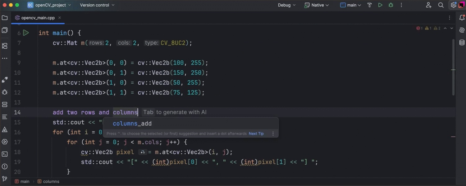Start debugging with the bug icon
The height and width of the screenshot is (186, 466).
click(x=391, y=5)
